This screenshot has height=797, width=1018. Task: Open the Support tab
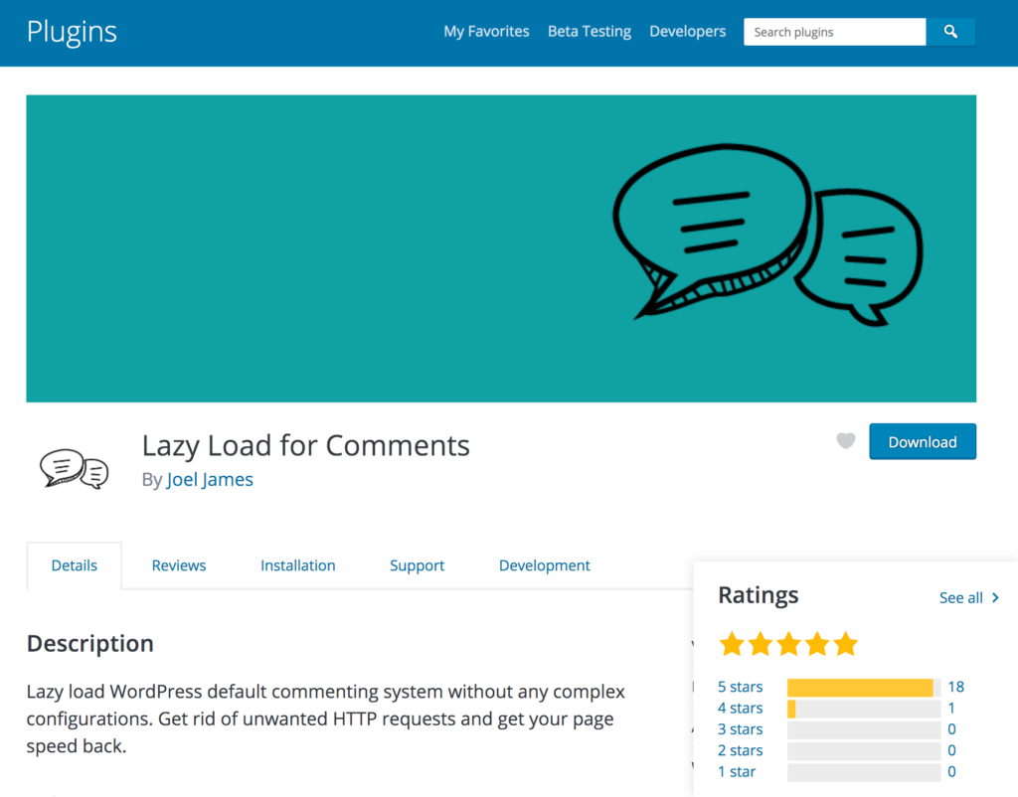click(x=417, y=565)
